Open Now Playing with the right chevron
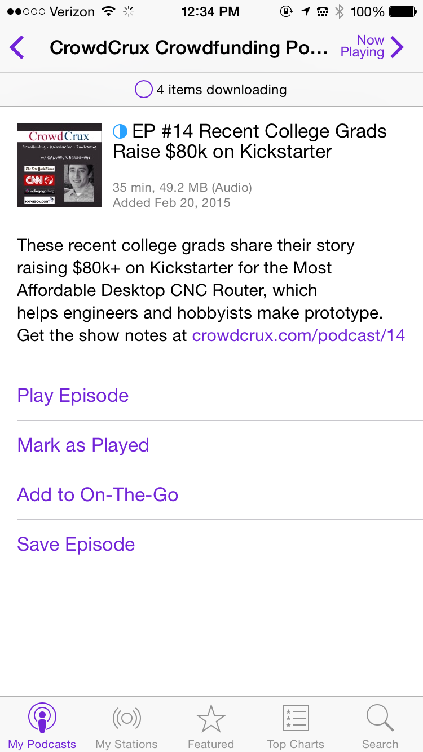 coord(396,47)
